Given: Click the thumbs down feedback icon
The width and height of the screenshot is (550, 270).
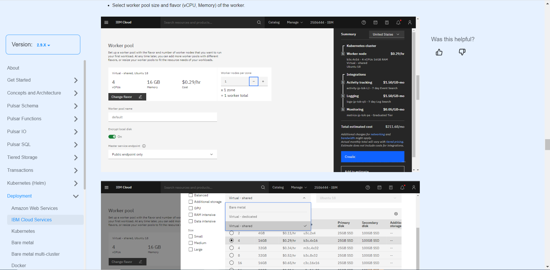Looking at the screenshot, I should tap(462, 52).
